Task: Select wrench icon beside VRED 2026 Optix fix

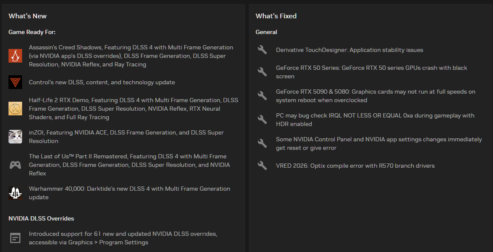Action: [262, 166]
